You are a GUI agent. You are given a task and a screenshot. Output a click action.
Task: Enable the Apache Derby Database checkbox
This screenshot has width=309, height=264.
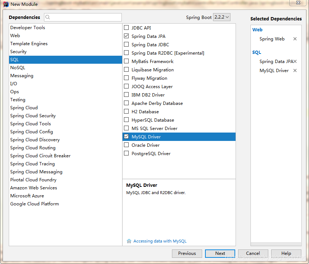point(126,103)
